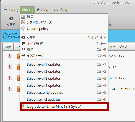Click the first red exclamation update icon

(10, 56)
